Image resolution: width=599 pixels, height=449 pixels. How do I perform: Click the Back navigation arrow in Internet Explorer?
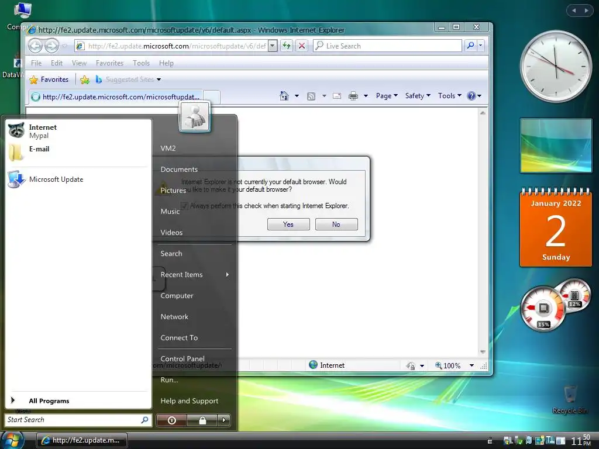[35, 46]
